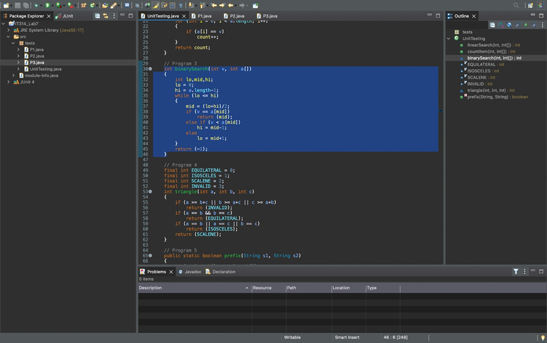This screenshot has width=547, height=343.
Task: Collapse the src folder node
Action: (x=8, y=36)
